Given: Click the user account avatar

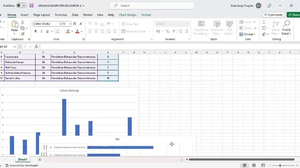Looking at the screenshot, I should 258,6.
